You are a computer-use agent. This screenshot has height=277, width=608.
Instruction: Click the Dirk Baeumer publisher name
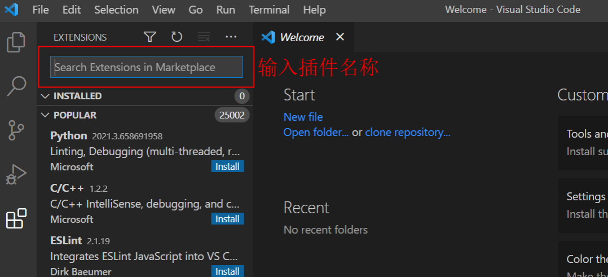coord(81,271)
